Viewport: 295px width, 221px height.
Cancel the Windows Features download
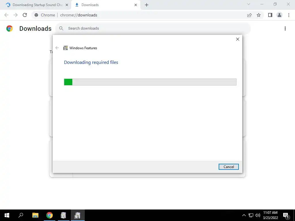point(228,167)
